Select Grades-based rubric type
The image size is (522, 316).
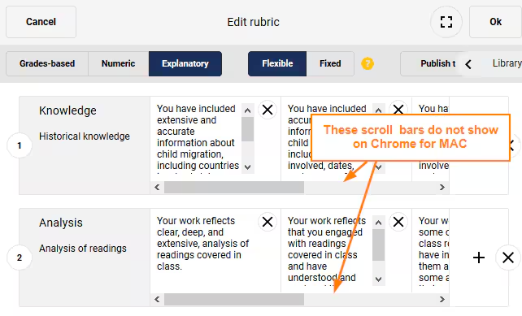pos(47,63)
